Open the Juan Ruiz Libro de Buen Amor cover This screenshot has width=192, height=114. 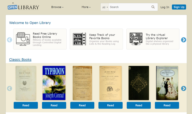coord(110,83)
